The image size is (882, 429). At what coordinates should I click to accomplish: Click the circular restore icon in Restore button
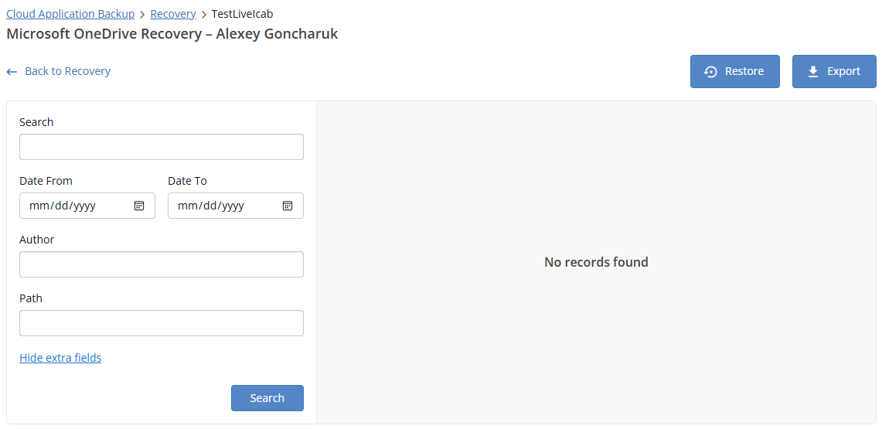tap(711, 72)
